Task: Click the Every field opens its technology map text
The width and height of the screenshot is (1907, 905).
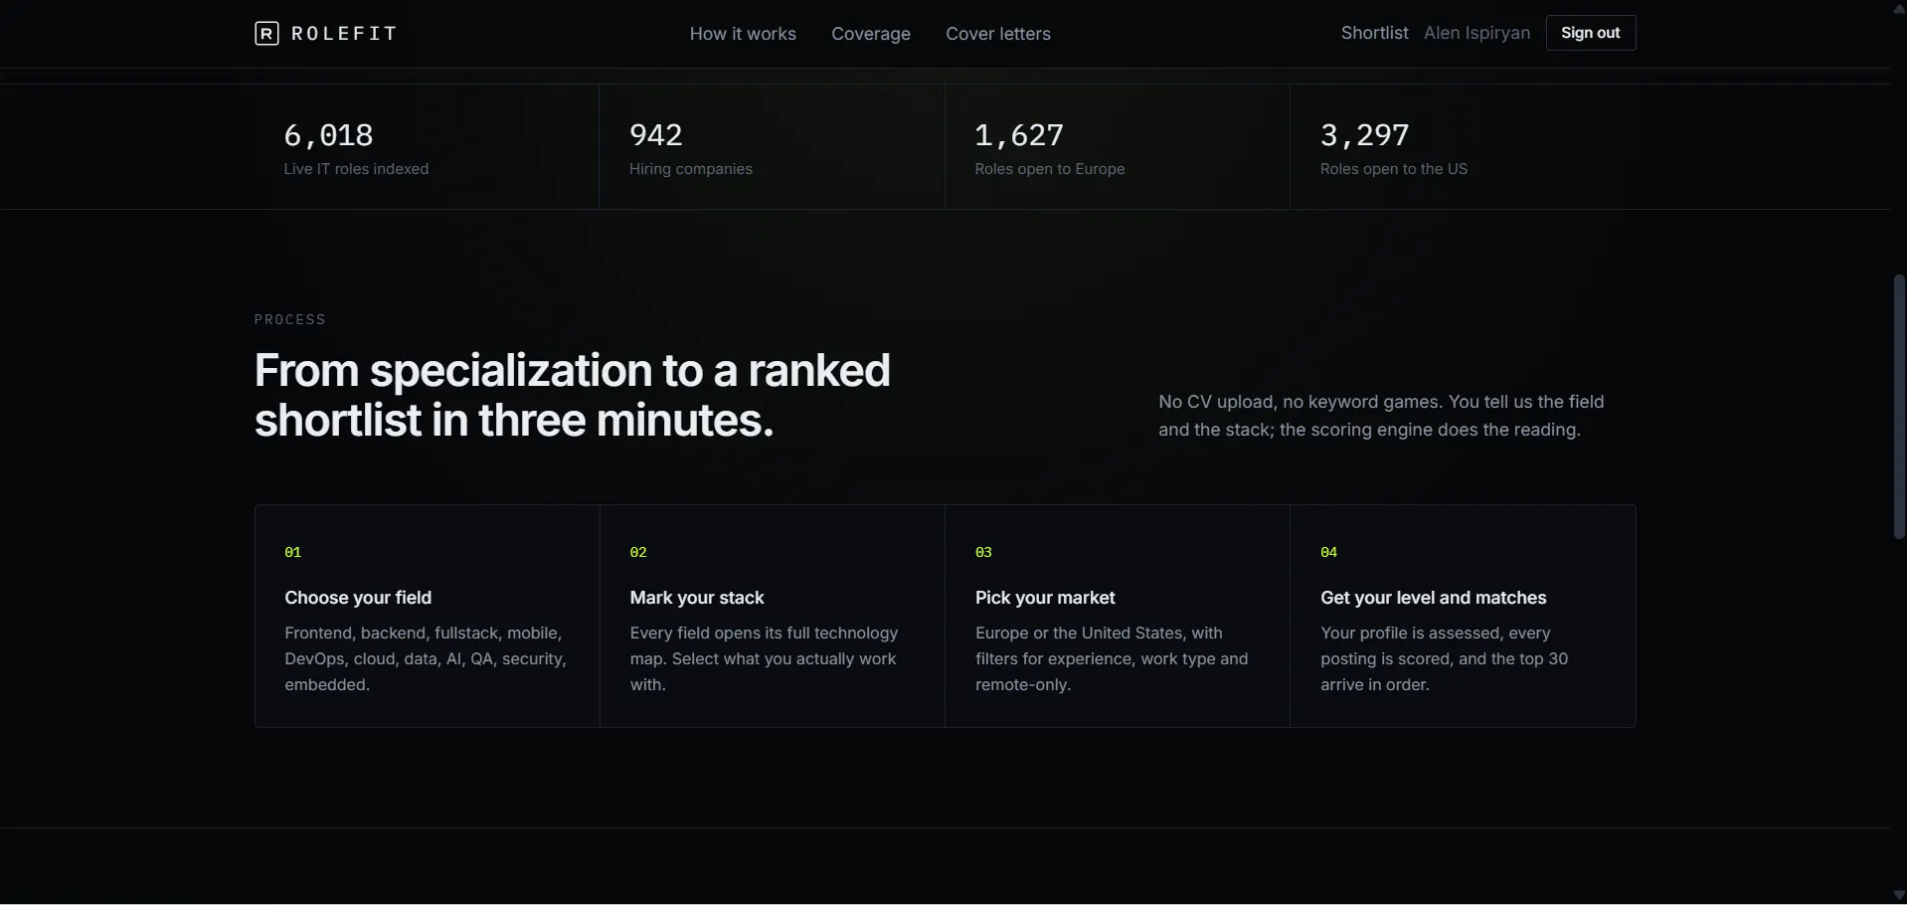Action: (764, 658)
